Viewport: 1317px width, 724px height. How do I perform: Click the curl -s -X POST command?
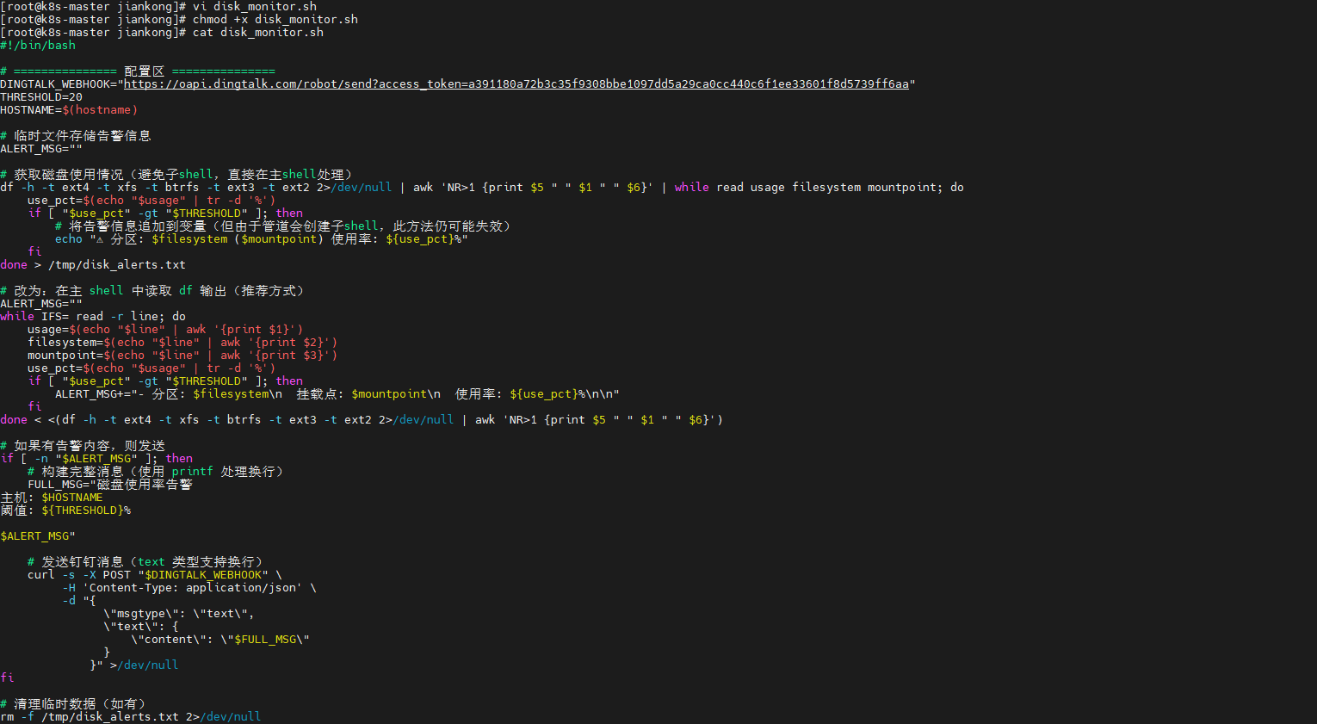(x=154, y=575)
